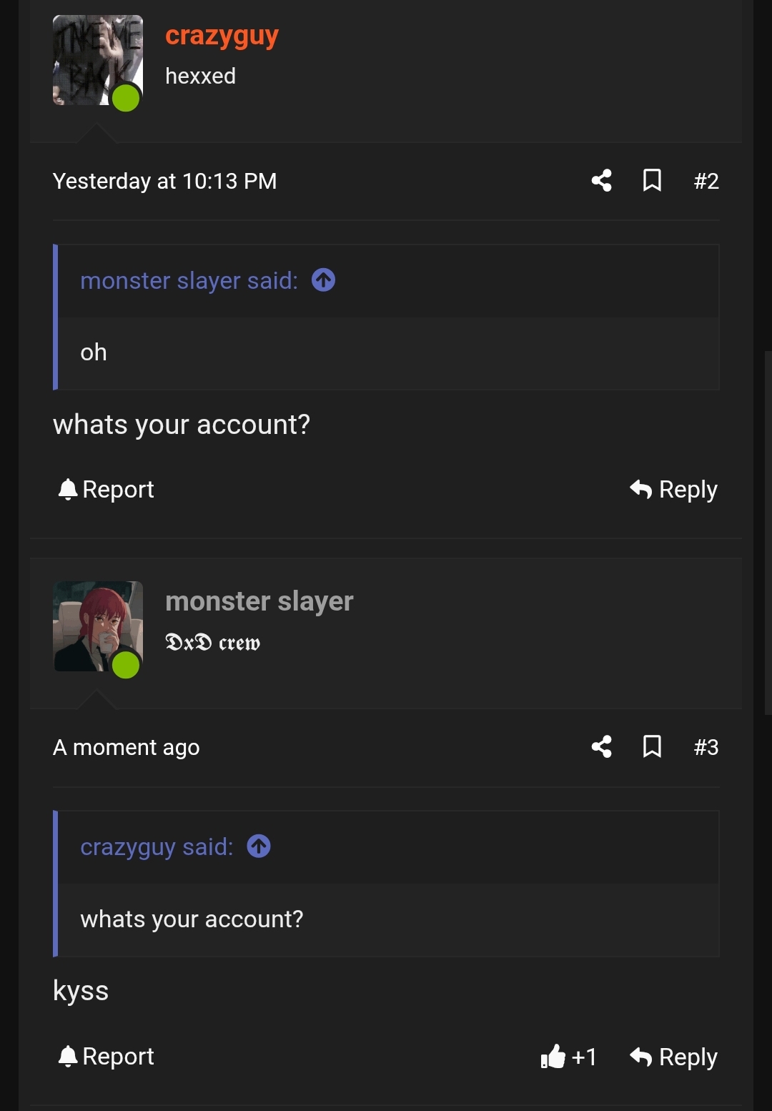Image resolution: width=772 pixels, height=1111 pixels.
Task: Open monster slayer's profile avatar
Action: pyautogui.click(x=98, y=626)
